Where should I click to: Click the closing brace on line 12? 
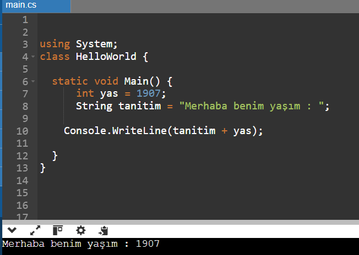[x=55, y=156]
